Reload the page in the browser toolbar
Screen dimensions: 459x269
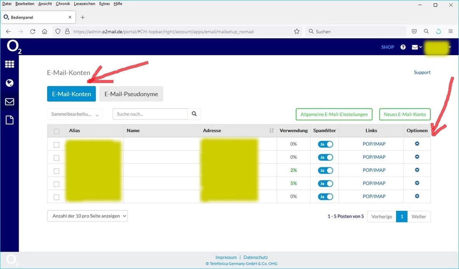33,31
